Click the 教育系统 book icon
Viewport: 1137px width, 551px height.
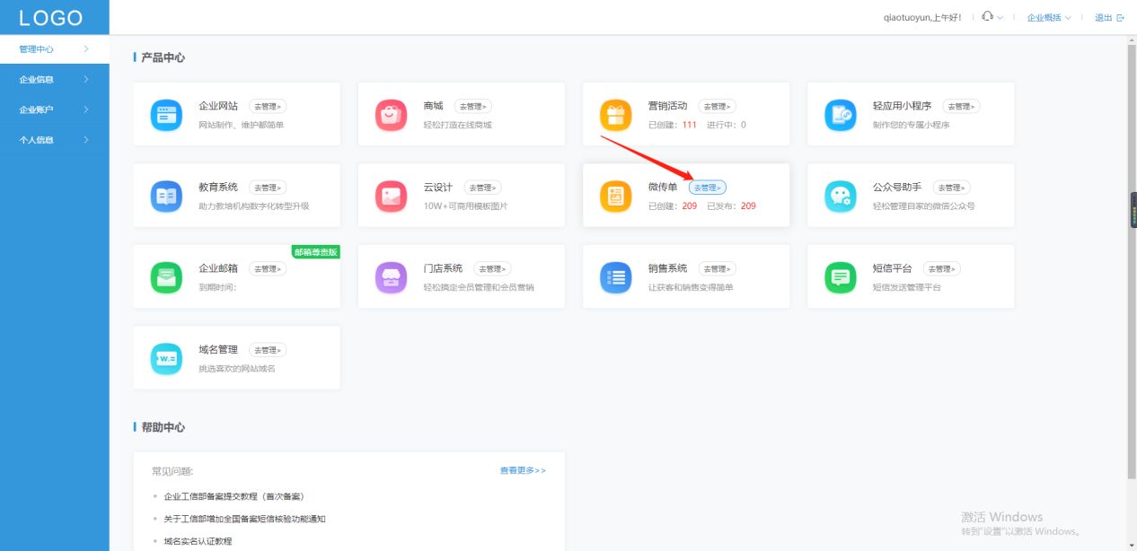165,196
